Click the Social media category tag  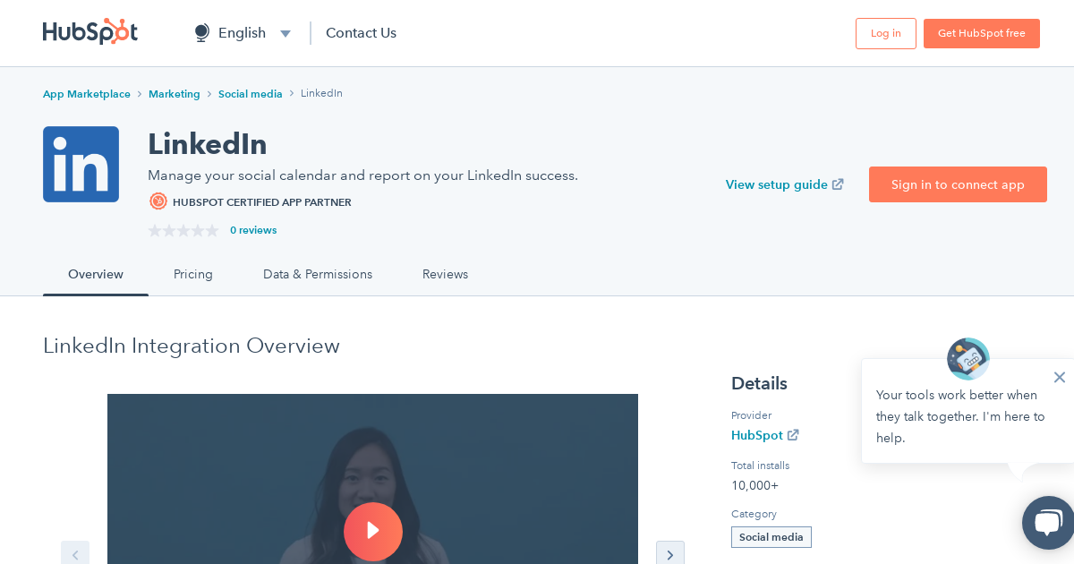click(x=771, y=536)
